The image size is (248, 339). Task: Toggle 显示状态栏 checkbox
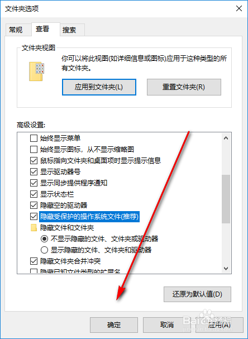pos(34,194)
